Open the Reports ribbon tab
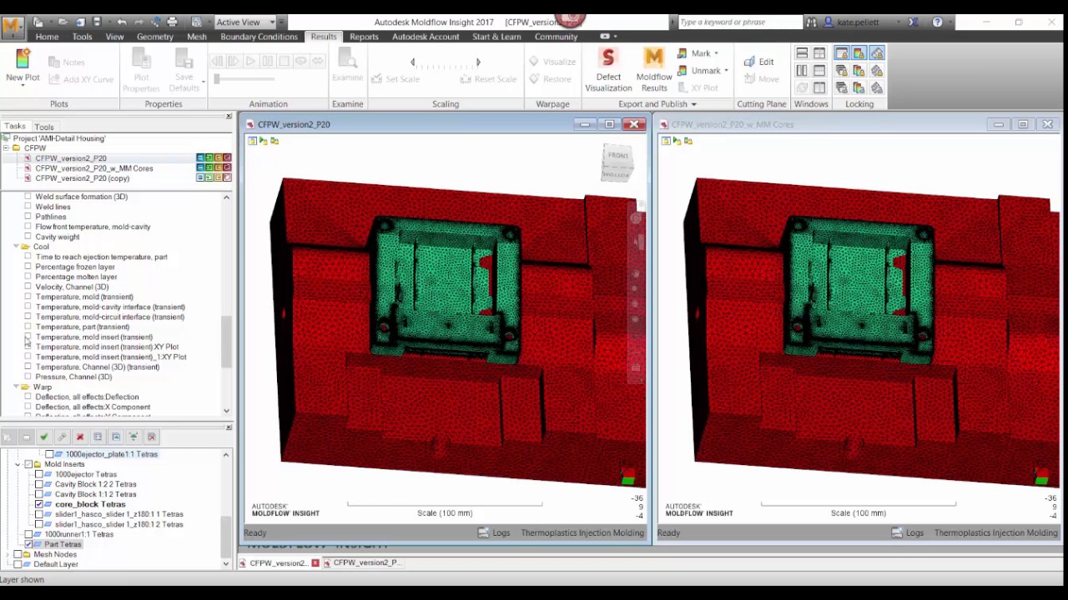 pos(364,37)
